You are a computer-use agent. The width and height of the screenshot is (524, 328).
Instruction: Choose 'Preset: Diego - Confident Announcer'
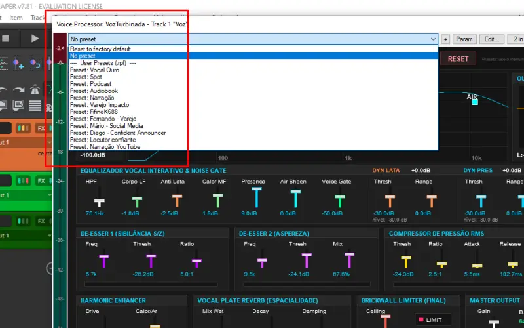click(x=253, y=133)
